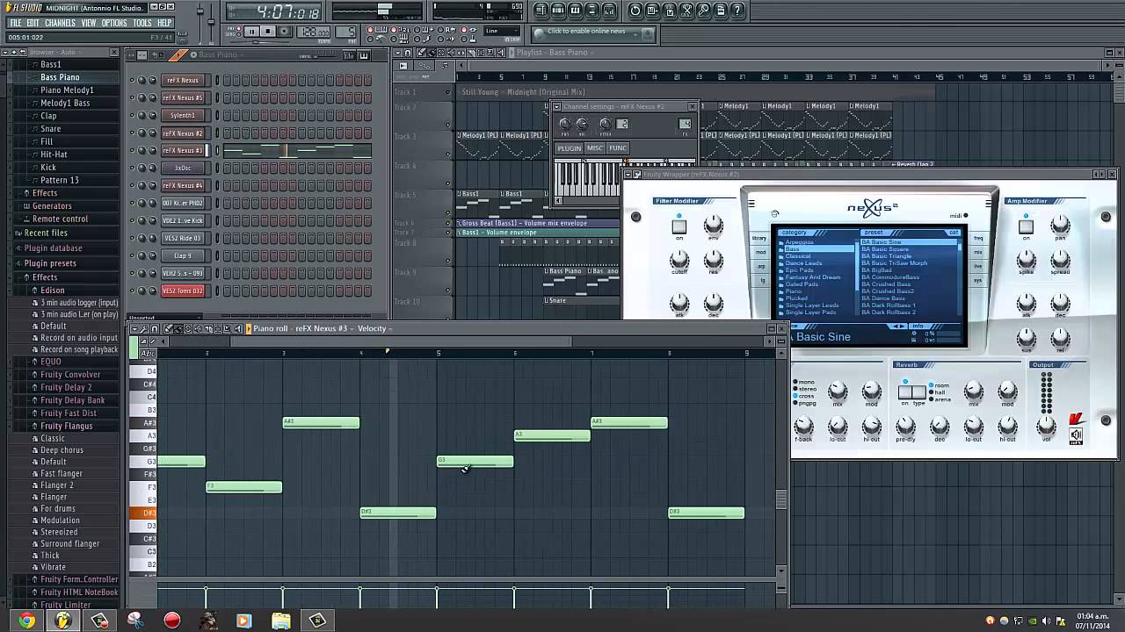Switch to MISC tab in channel settings
This screenshot has height=632, width=1125.
coord(595,148)
